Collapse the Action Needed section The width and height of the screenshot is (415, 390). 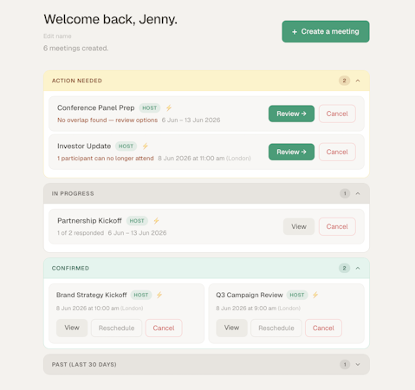(x=358, y=81)
